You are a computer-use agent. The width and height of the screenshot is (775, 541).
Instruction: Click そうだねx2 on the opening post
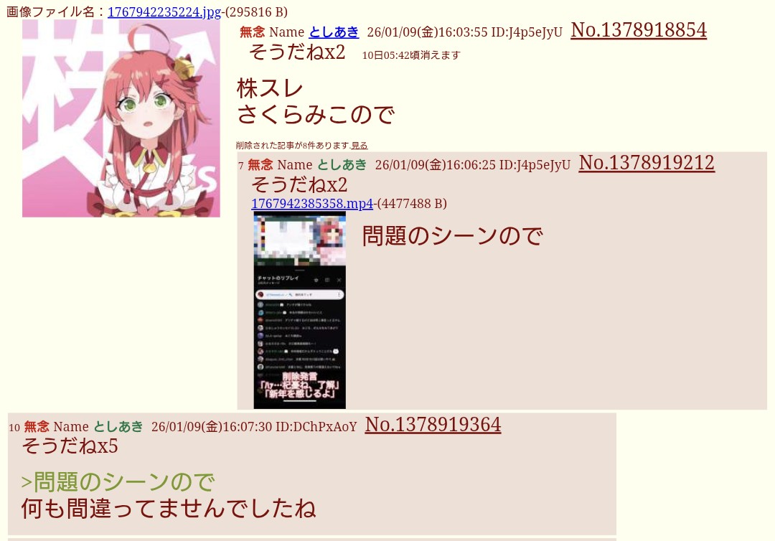(x=297, y=52)
